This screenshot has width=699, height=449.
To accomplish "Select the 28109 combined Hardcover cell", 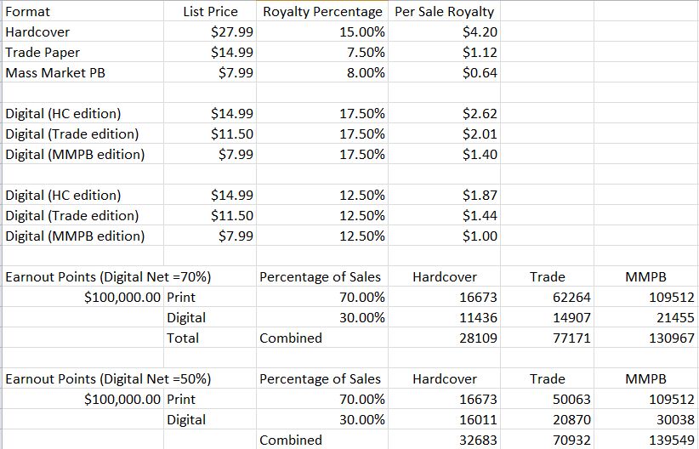I will [x=445, y=338].
